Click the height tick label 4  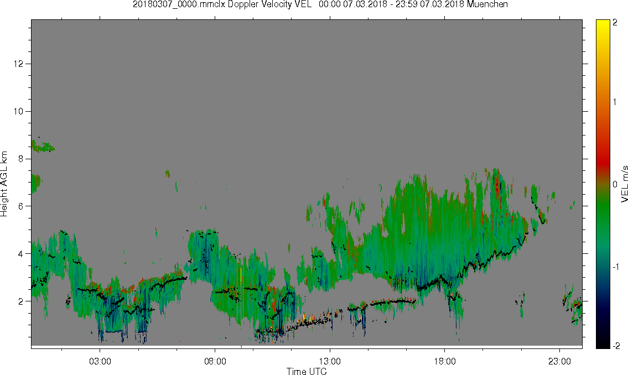20,254
